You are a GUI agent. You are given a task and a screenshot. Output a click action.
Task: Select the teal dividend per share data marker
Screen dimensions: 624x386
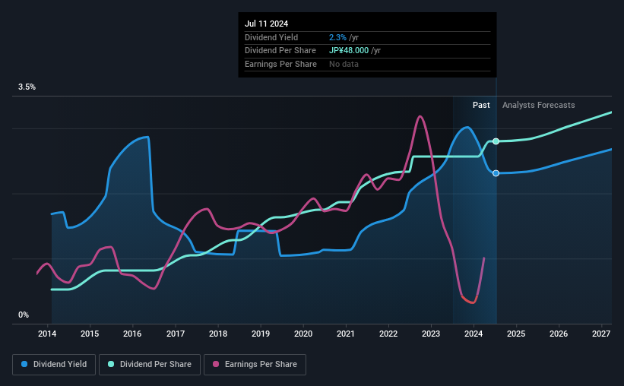coord(496,141)
